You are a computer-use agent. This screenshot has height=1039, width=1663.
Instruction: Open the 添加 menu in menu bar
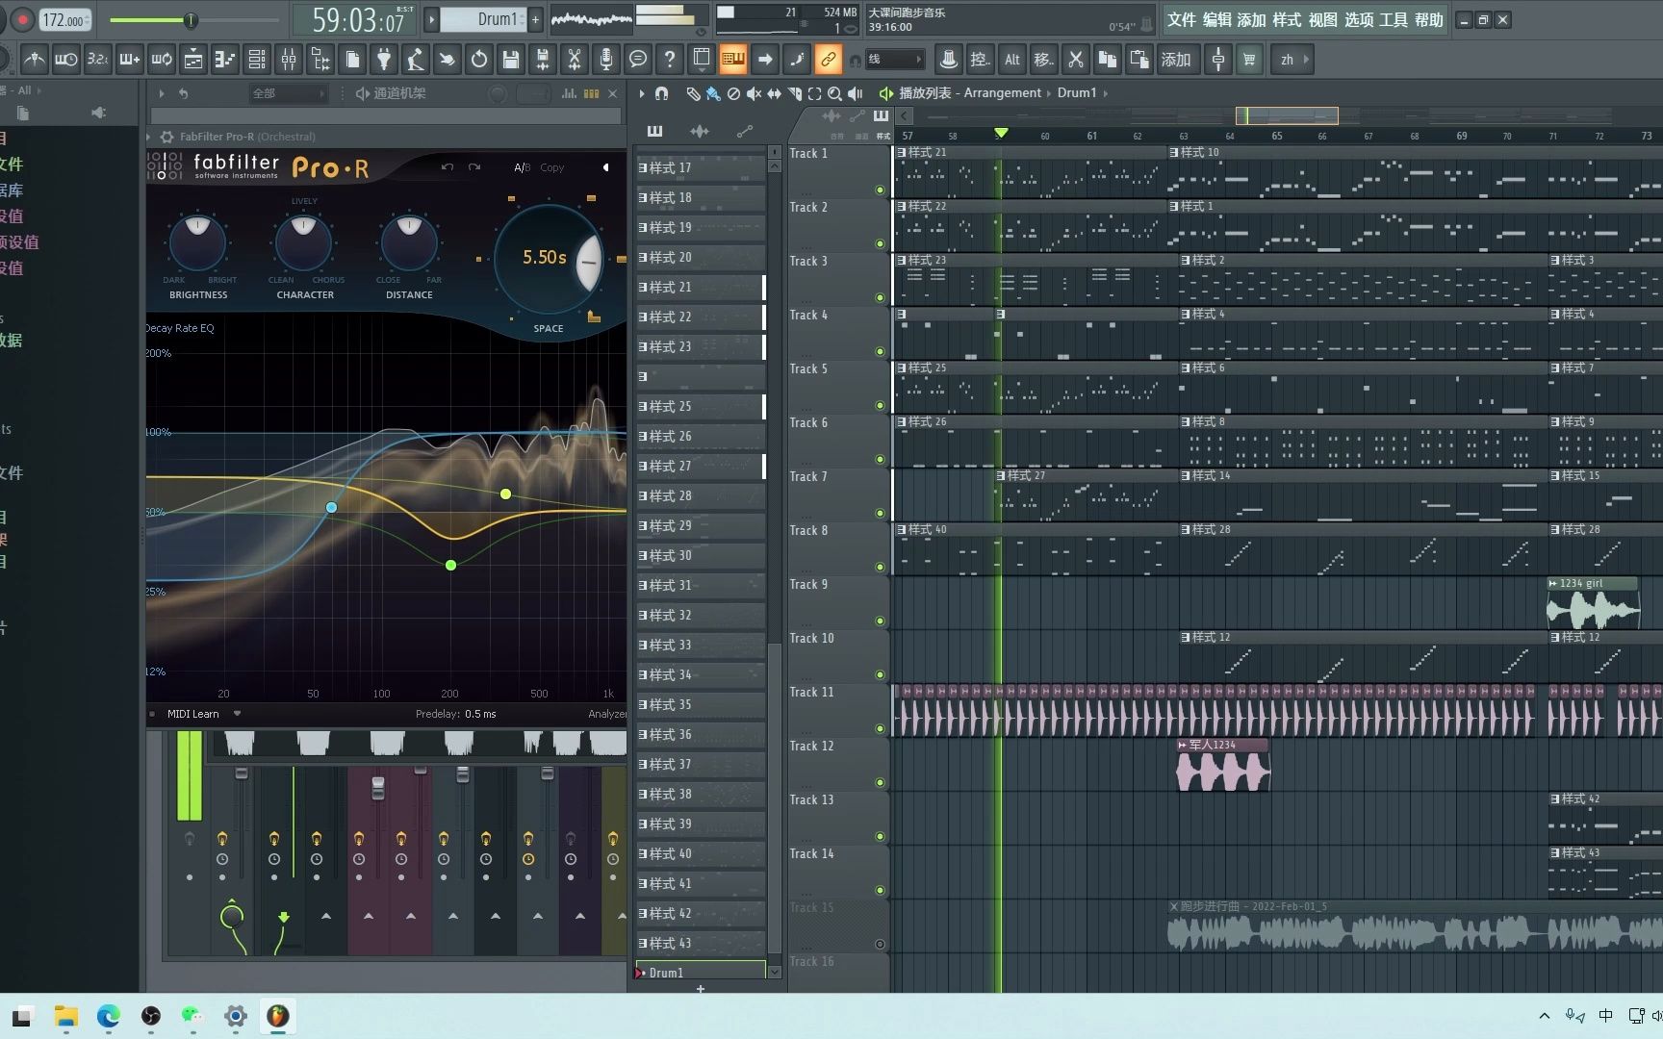[1251, 19]
